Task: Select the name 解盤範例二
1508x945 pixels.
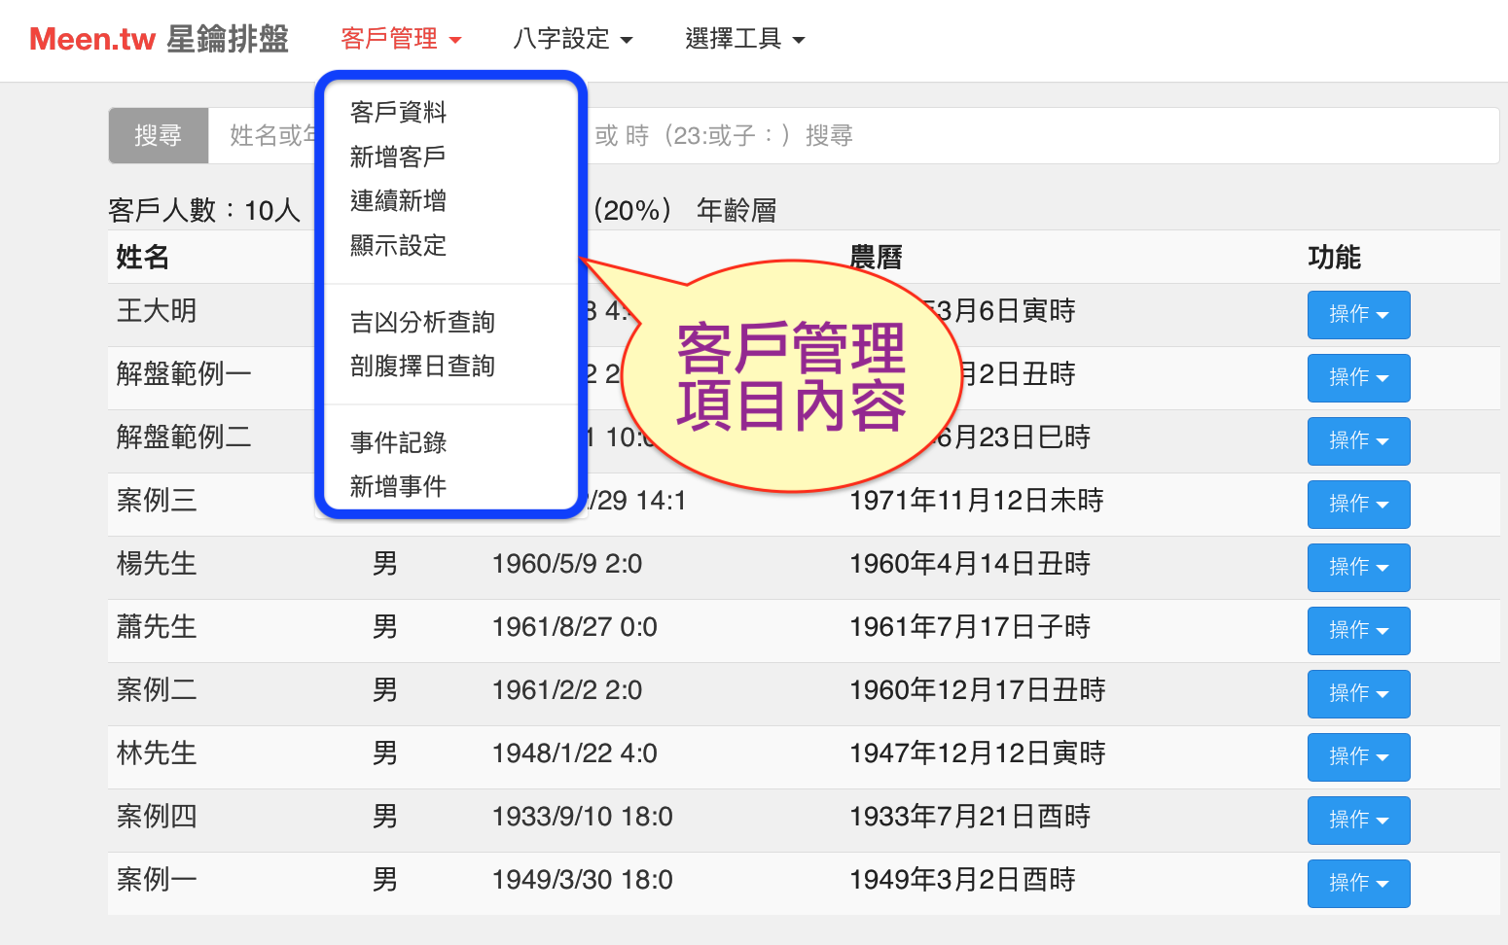Action: click(x=184, y=437)
